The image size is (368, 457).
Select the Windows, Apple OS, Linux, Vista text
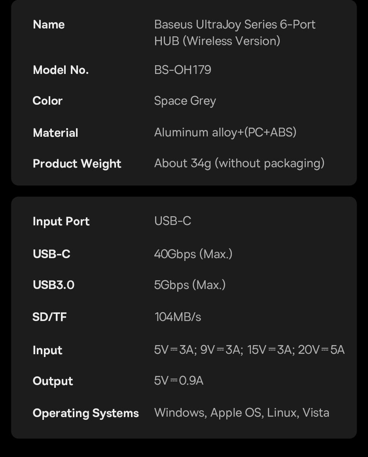(241, 413)
